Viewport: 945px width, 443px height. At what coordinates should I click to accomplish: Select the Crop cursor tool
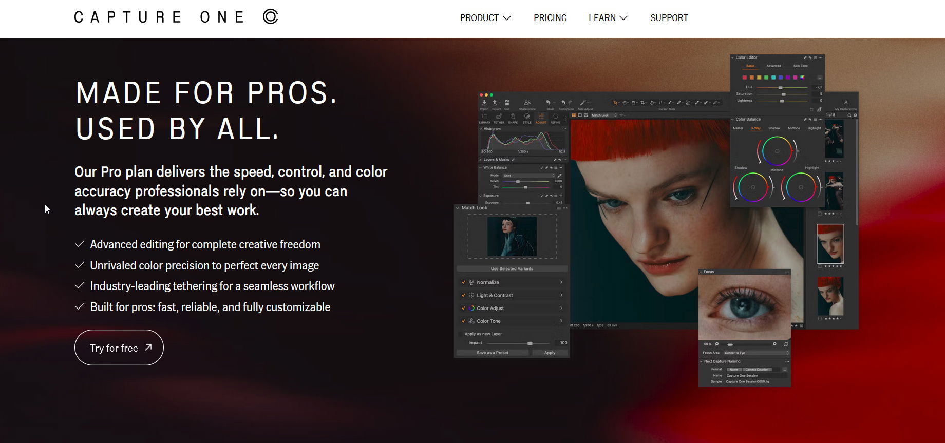click(x=642, y=103)
